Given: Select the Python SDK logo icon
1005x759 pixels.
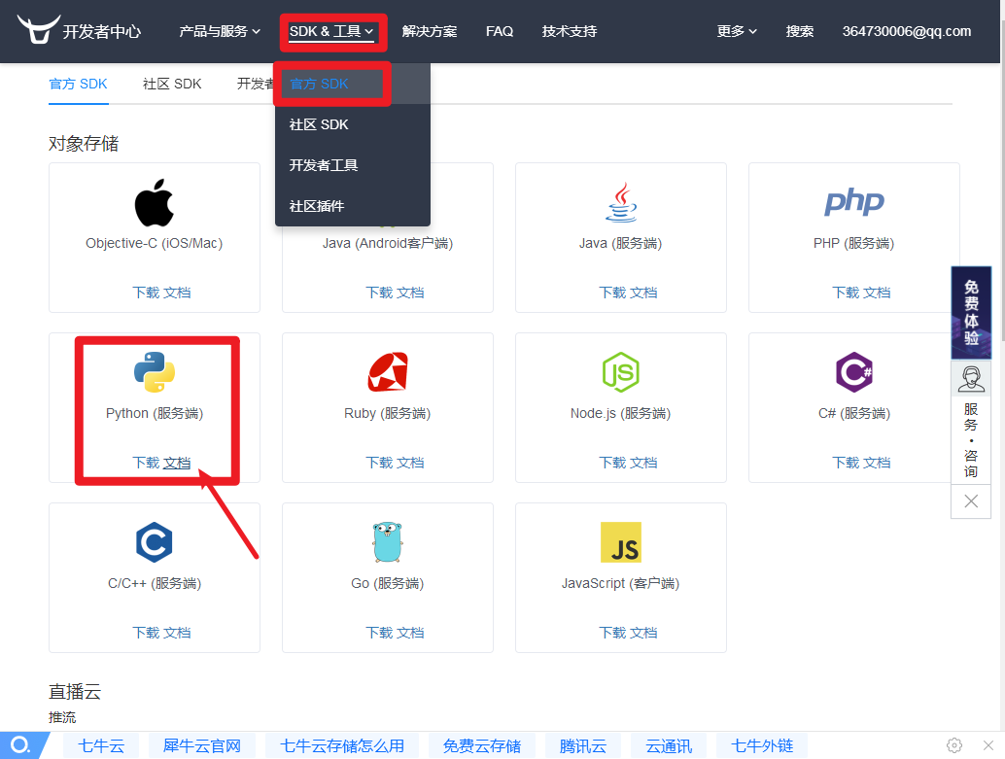Looking at the screenshot, I should coord(154,372).
